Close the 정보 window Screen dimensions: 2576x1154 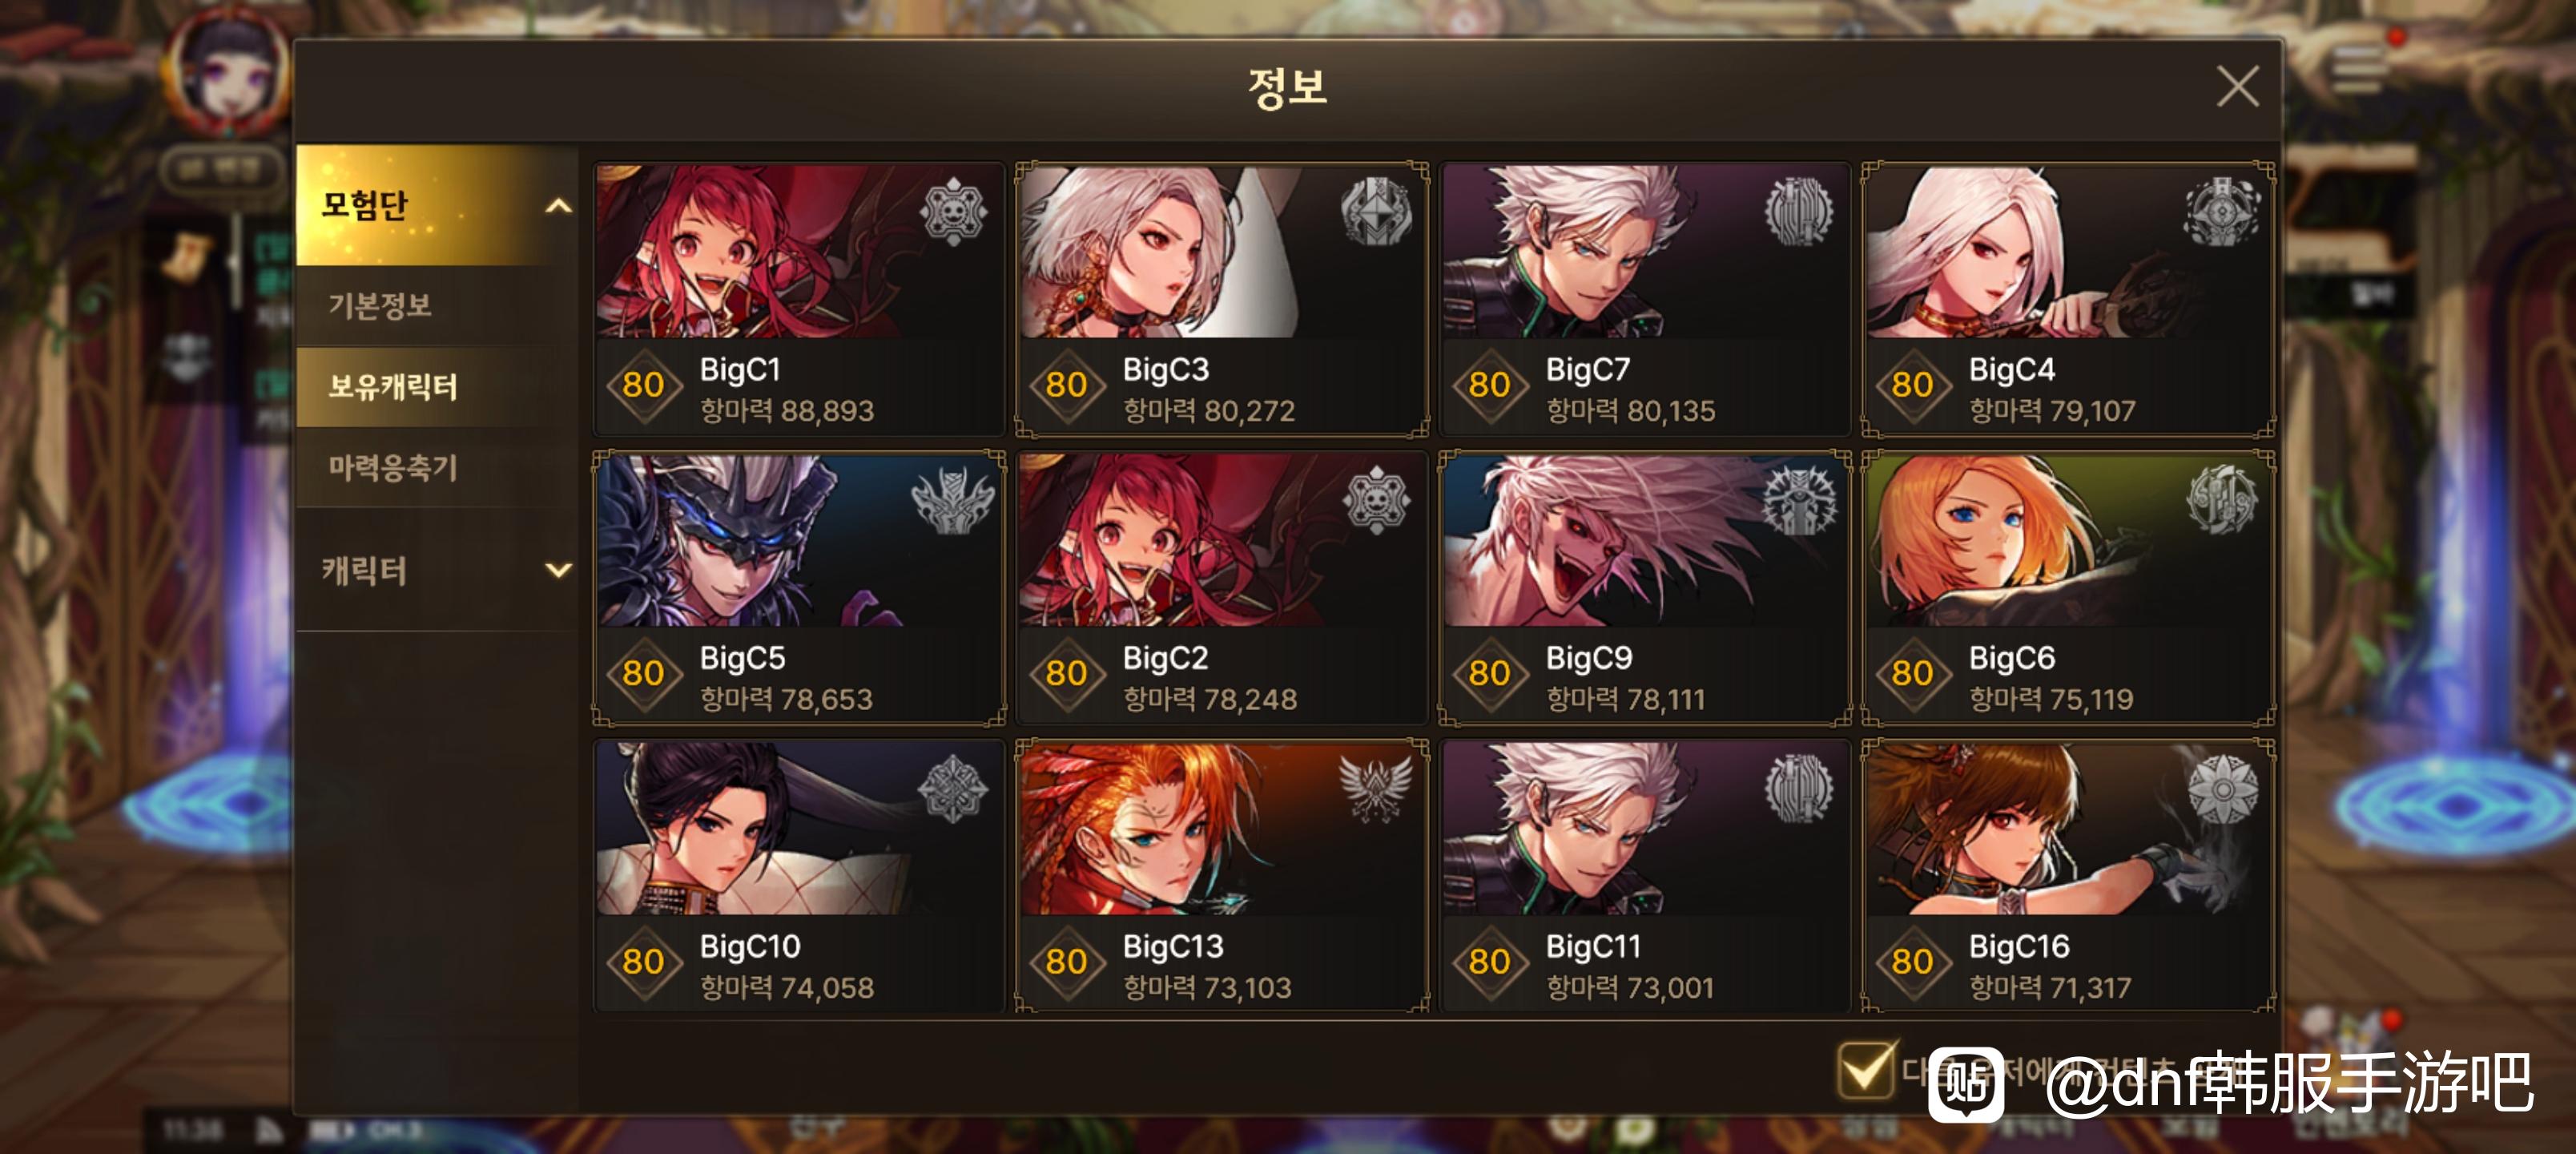[x=2237, y=86]
